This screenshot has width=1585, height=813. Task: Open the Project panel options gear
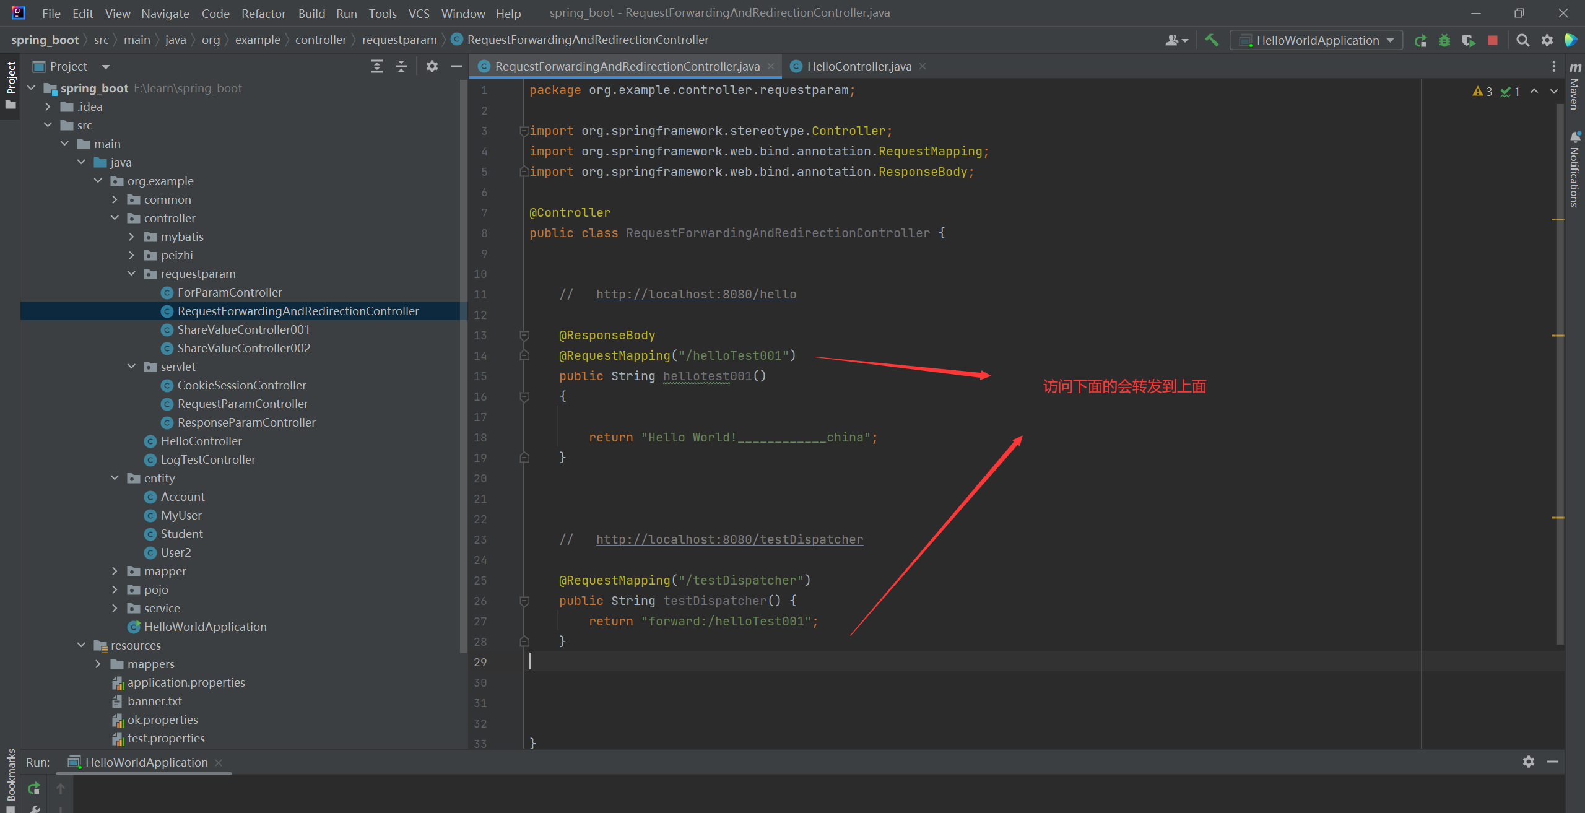point(432,66)
